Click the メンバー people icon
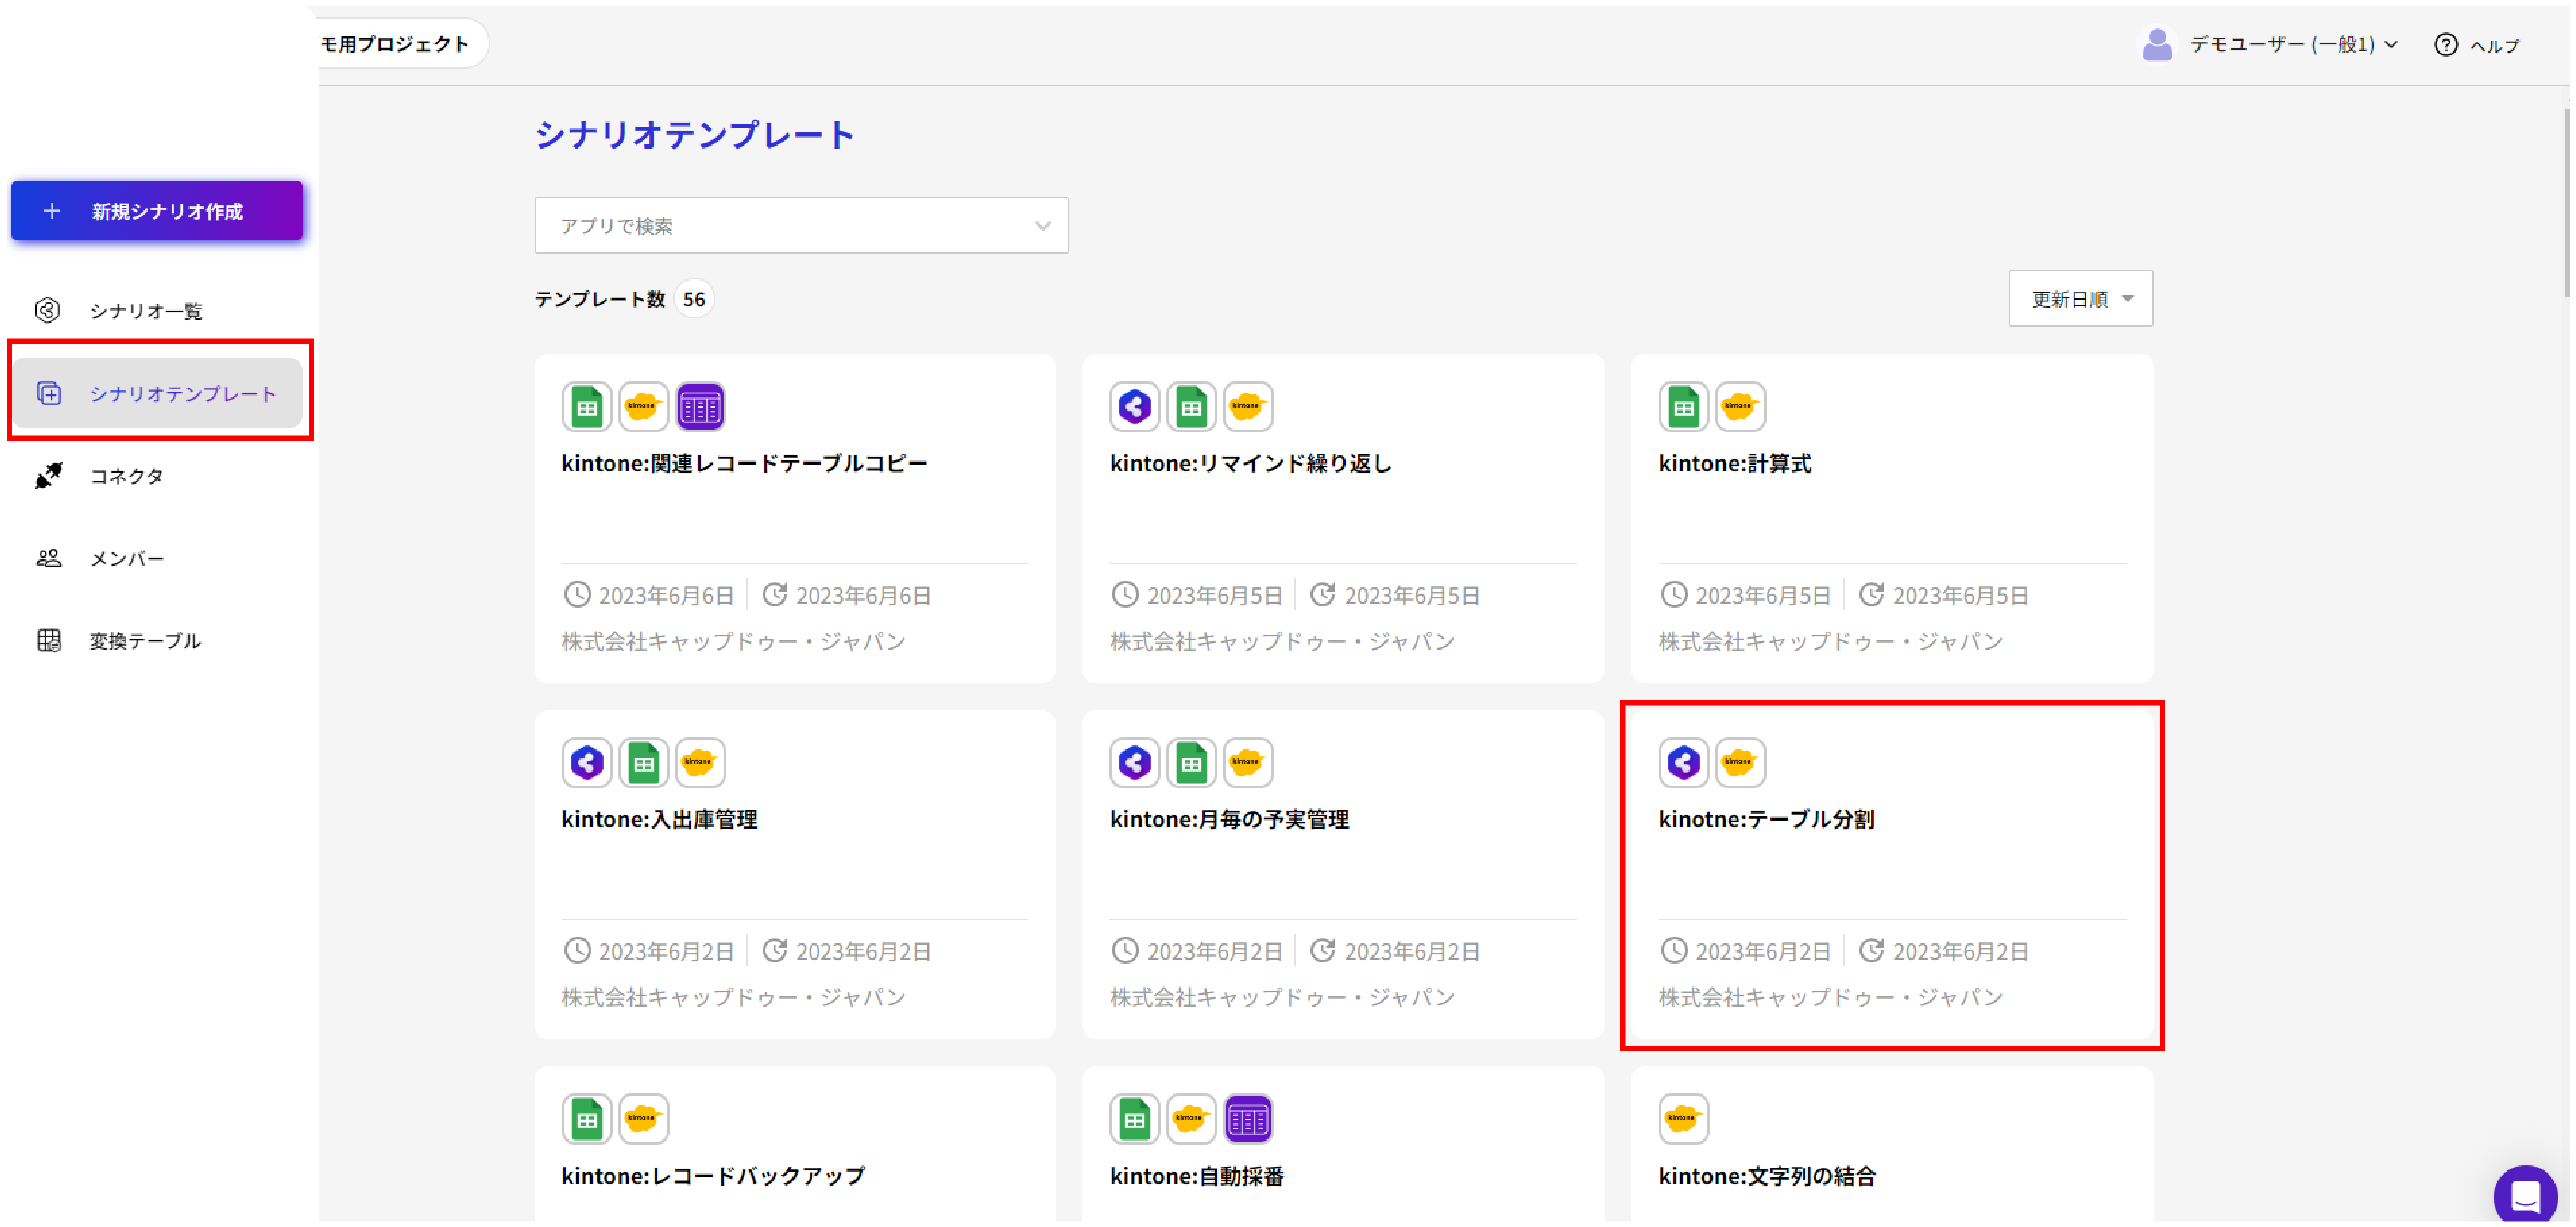This screenshot has height=1227, width=2576. (48, 558)
